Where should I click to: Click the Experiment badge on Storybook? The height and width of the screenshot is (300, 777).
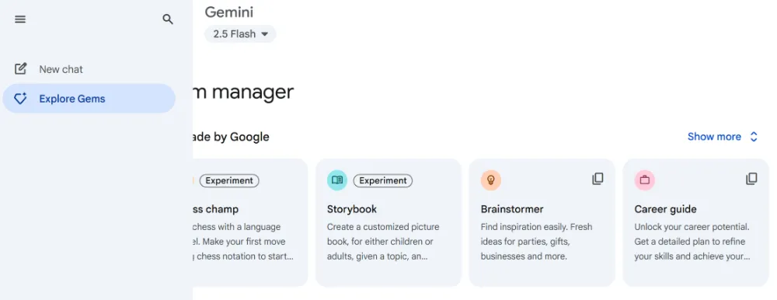pyautogui.click(x=383, y=180)
